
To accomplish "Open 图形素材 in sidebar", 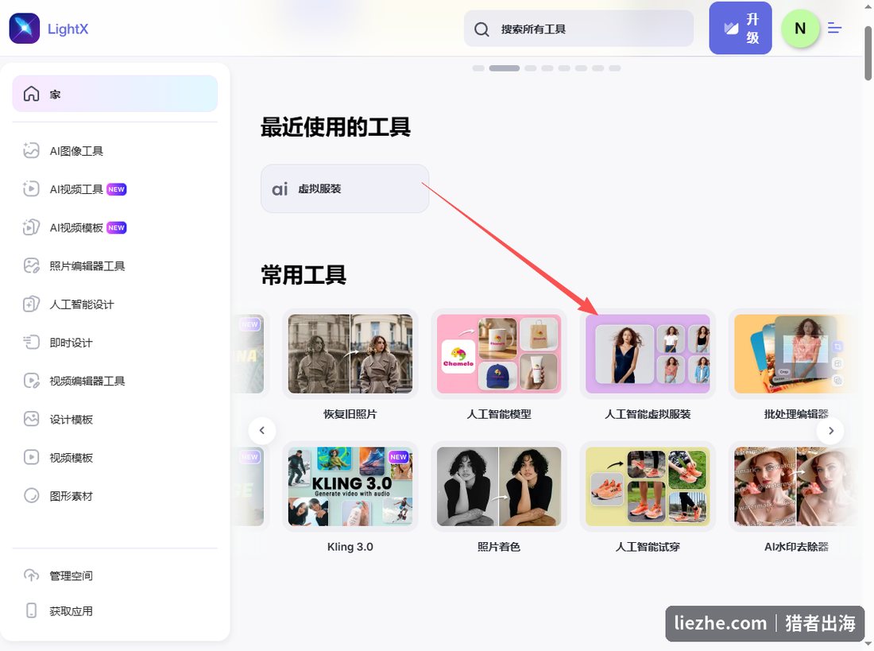I will coord(71,496).
